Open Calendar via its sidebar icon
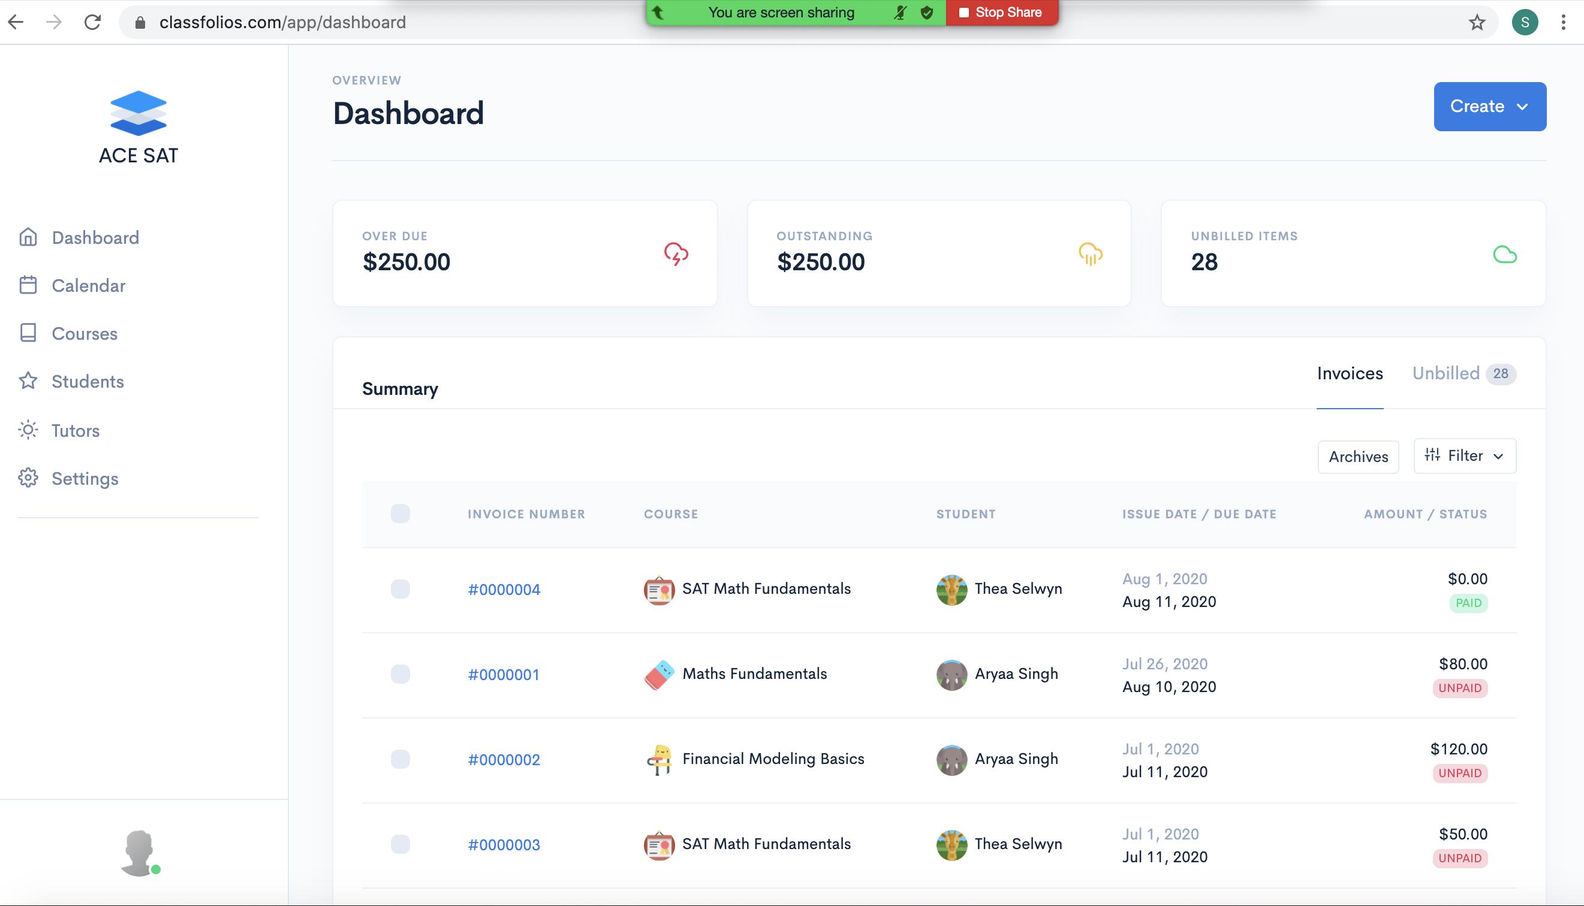Image resolution: width=1584 pixels, height=906 pixels. pyautogui.click(x=28, y=285)
